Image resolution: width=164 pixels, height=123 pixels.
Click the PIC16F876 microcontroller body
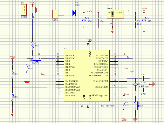87,76
